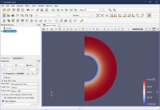Screen dimensions: 160x110
Task: Switch to the Information tab
Action: 18,58
